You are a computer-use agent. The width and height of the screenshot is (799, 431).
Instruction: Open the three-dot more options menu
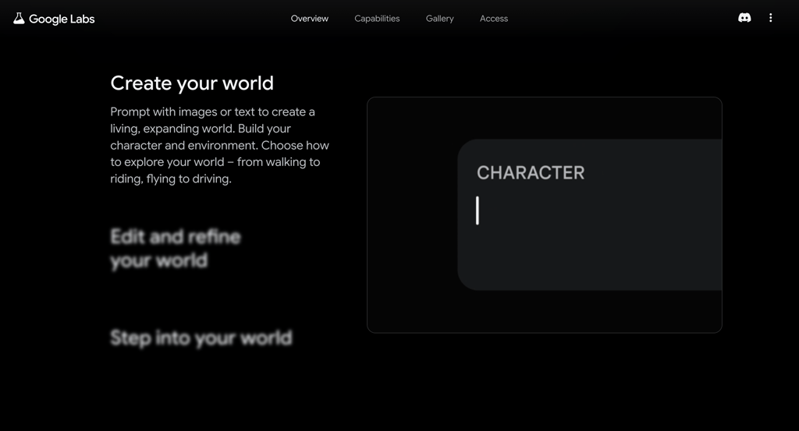click(770, 18)
